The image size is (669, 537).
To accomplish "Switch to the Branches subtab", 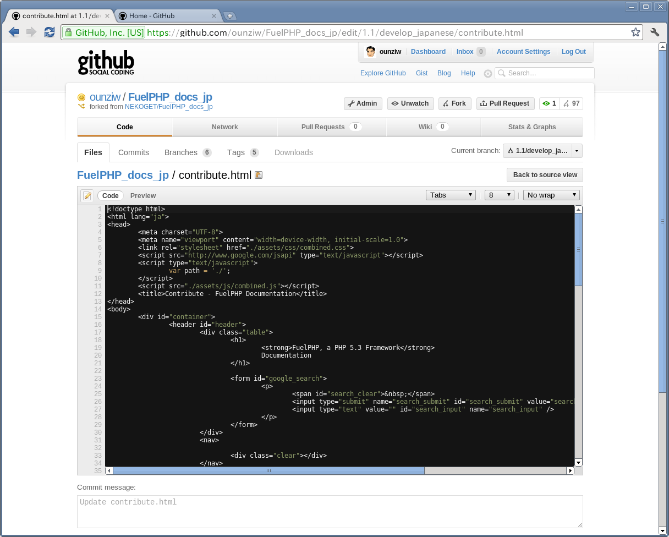I will 188,152.
